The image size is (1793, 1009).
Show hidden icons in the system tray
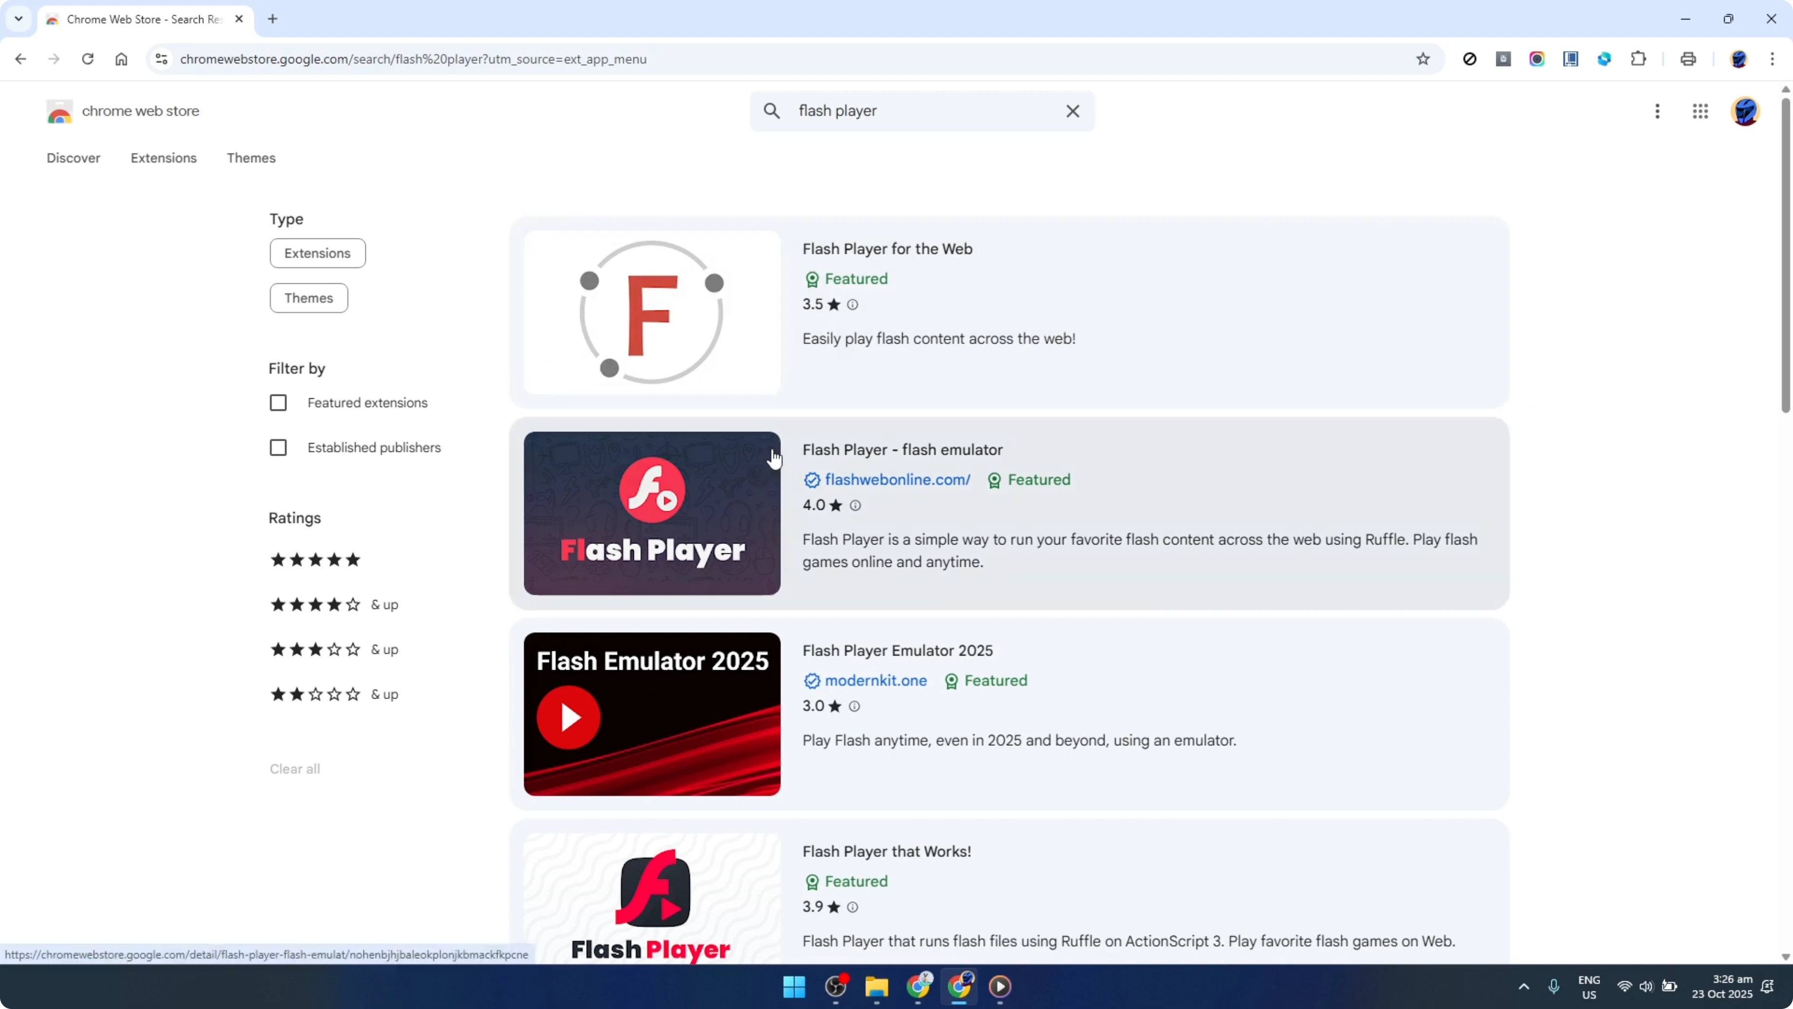pyautogui.click(x=1524, y=987)
